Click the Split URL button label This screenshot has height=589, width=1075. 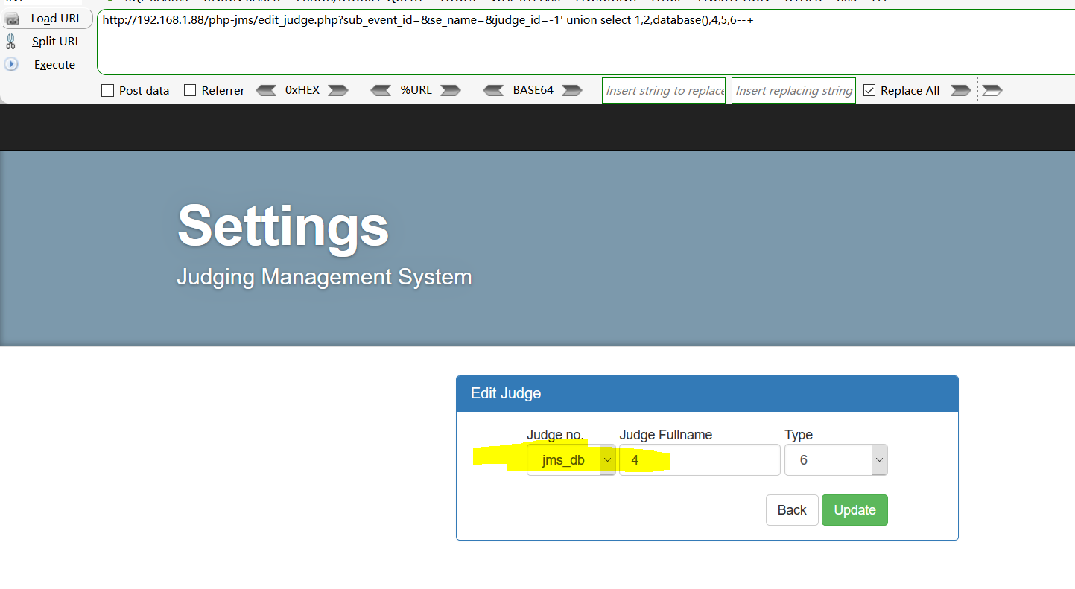[56, 42]
